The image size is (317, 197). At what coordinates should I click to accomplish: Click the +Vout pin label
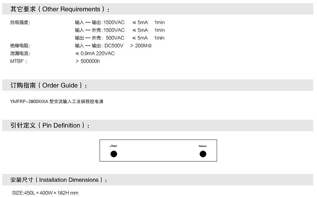113,146
